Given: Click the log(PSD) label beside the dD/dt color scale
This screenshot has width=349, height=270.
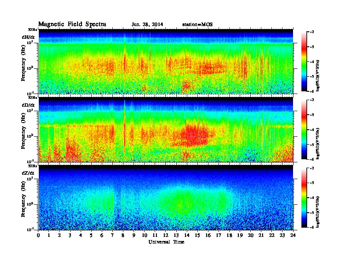Looking at the screenshot, I should point(318,143).
